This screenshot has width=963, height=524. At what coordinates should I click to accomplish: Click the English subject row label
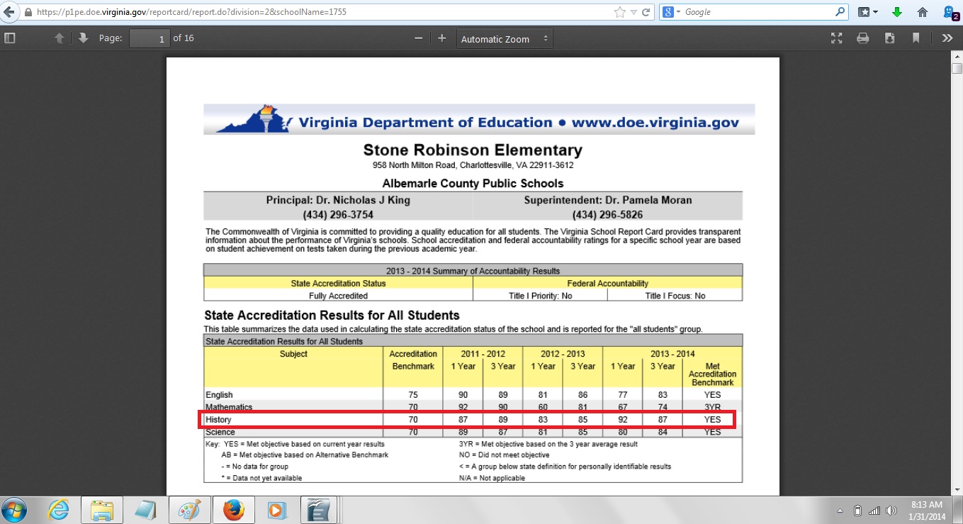219,395
